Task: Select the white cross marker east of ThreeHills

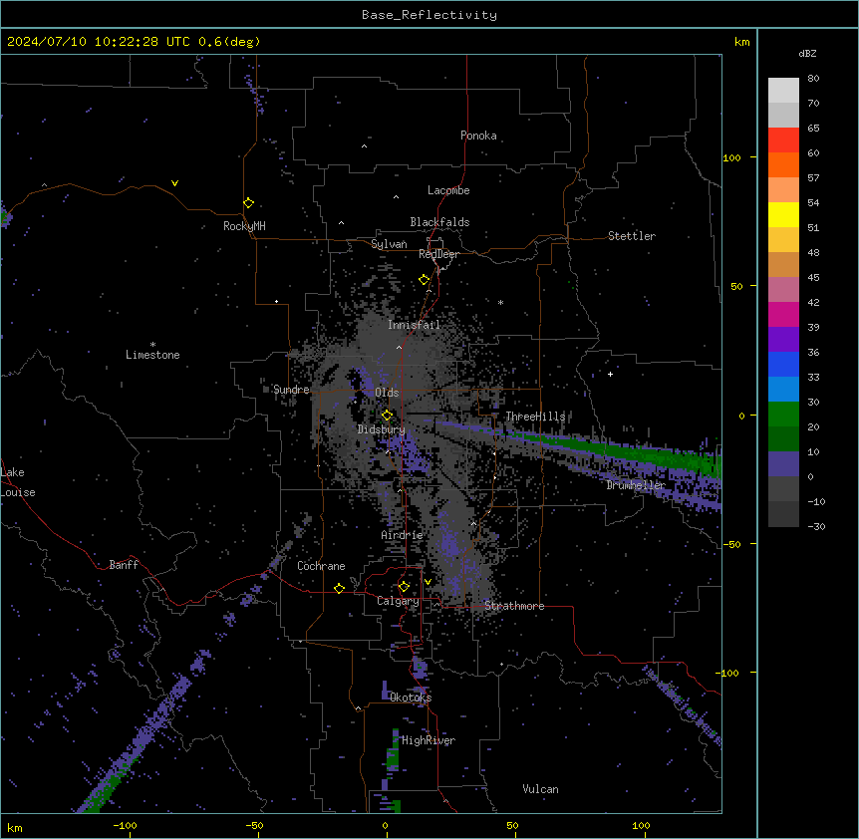Action: click(x=610, y=374)
